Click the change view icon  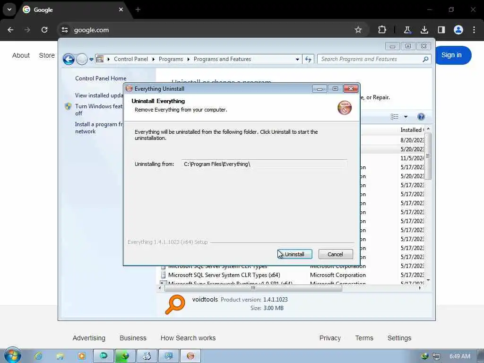pos(395,117)
